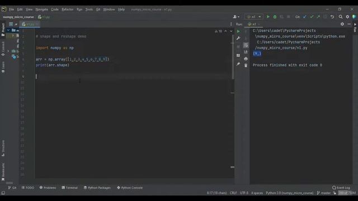Viewport: 358px width, 201px height.
Task: Open the Tools menu
Action: (89, 9)
